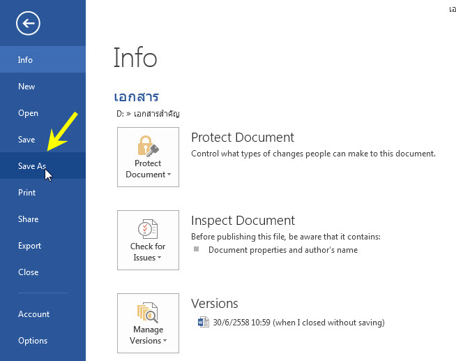The height and width of the screenshot is (361, 456).
Task: Expand the Manage Versions dropdown arrow
Action: click(x=165, y=341)
